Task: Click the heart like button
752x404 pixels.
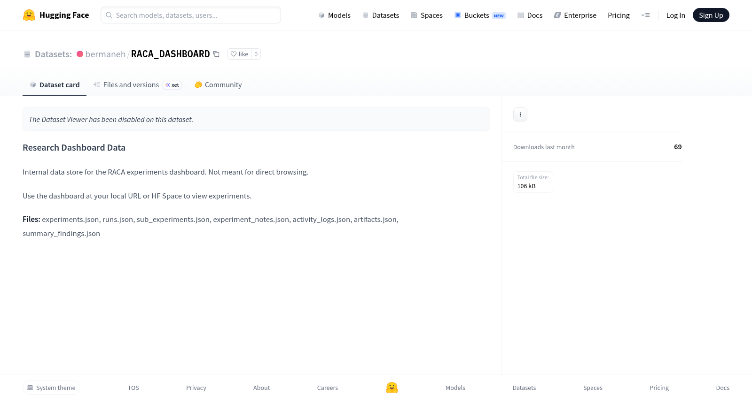Action: point(239,54)
